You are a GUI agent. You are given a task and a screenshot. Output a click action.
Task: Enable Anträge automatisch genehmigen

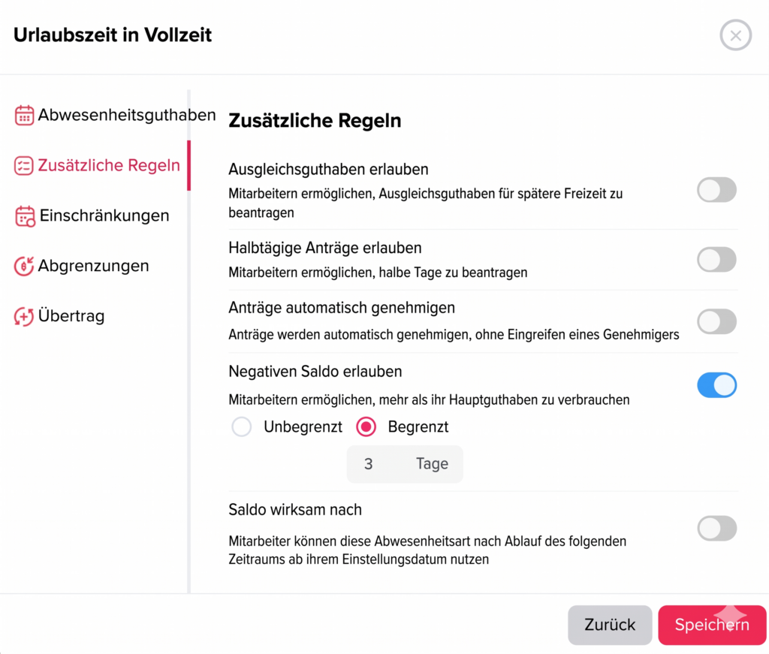pos(716,321)
